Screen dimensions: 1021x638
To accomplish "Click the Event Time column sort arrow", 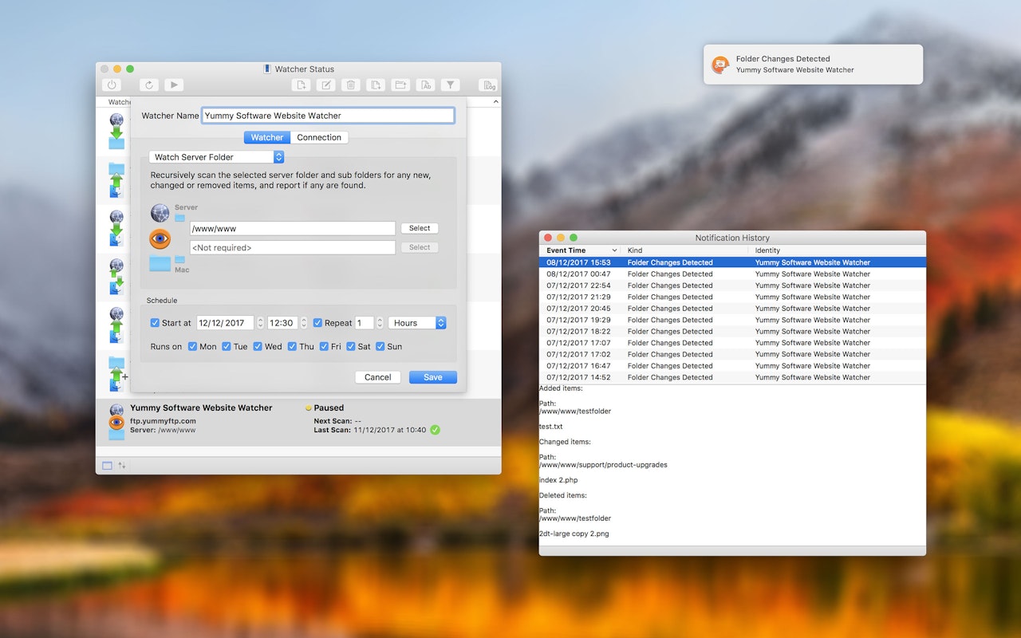I will click(x=613, y=250).
